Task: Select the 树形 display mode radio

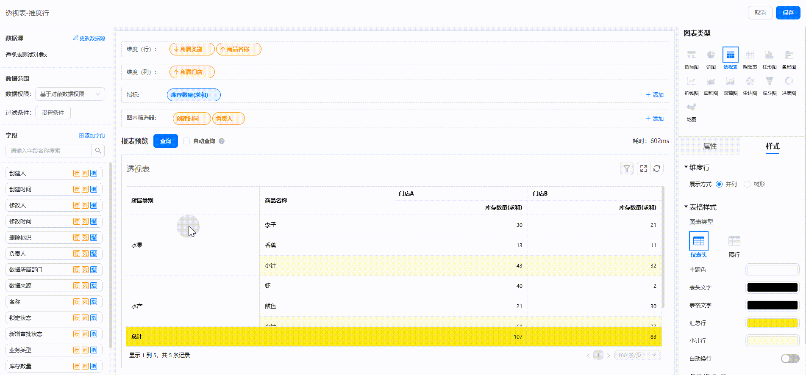Action: (747, 184)
